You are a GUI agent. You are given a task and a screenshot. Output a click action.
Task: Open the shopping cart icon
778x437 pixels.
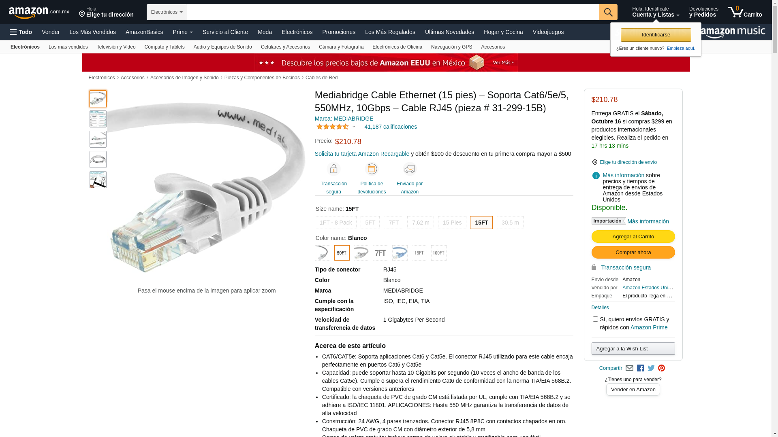coord(745,12)
